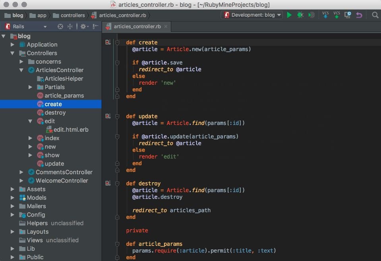Click articles_controller.rb in breadcrumb bar
381x261 pixels.
[119, 16]
